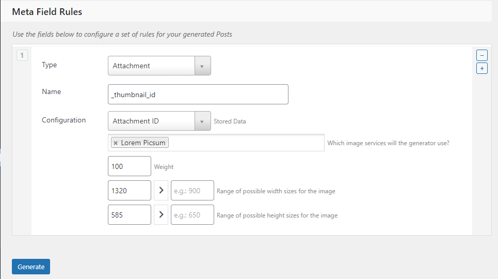Click the arrow icon in width range row
The image size is (498, 279).
[161, 191]
